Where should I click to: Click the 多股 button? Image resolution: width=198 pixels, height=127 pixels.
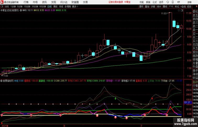153,7
